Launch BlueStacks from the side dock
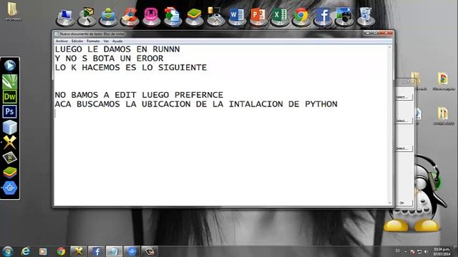Screen dimensions: 458x257 [x=9, y=173]
